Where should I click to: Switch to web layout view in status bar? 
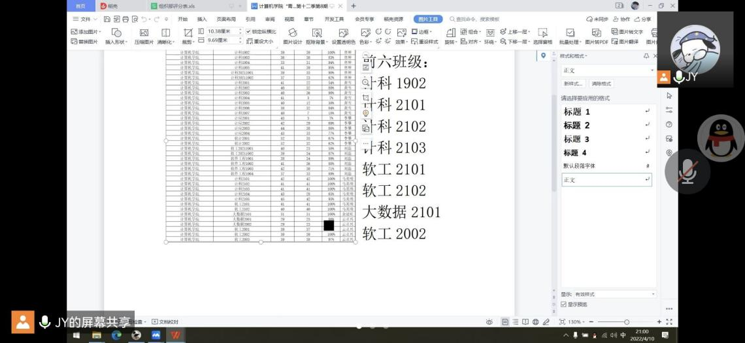pyautogui.click(x=535, y=322)
